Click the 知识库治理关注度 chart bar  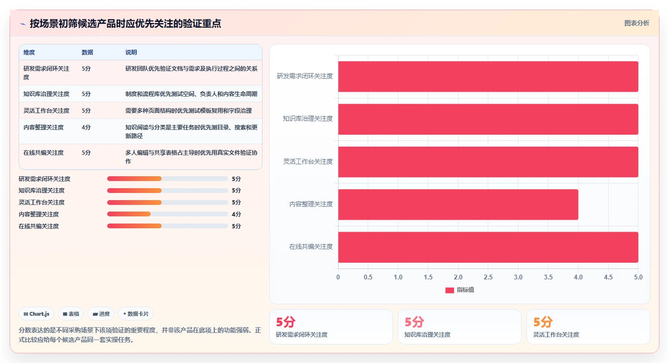(x=488, y=119)
